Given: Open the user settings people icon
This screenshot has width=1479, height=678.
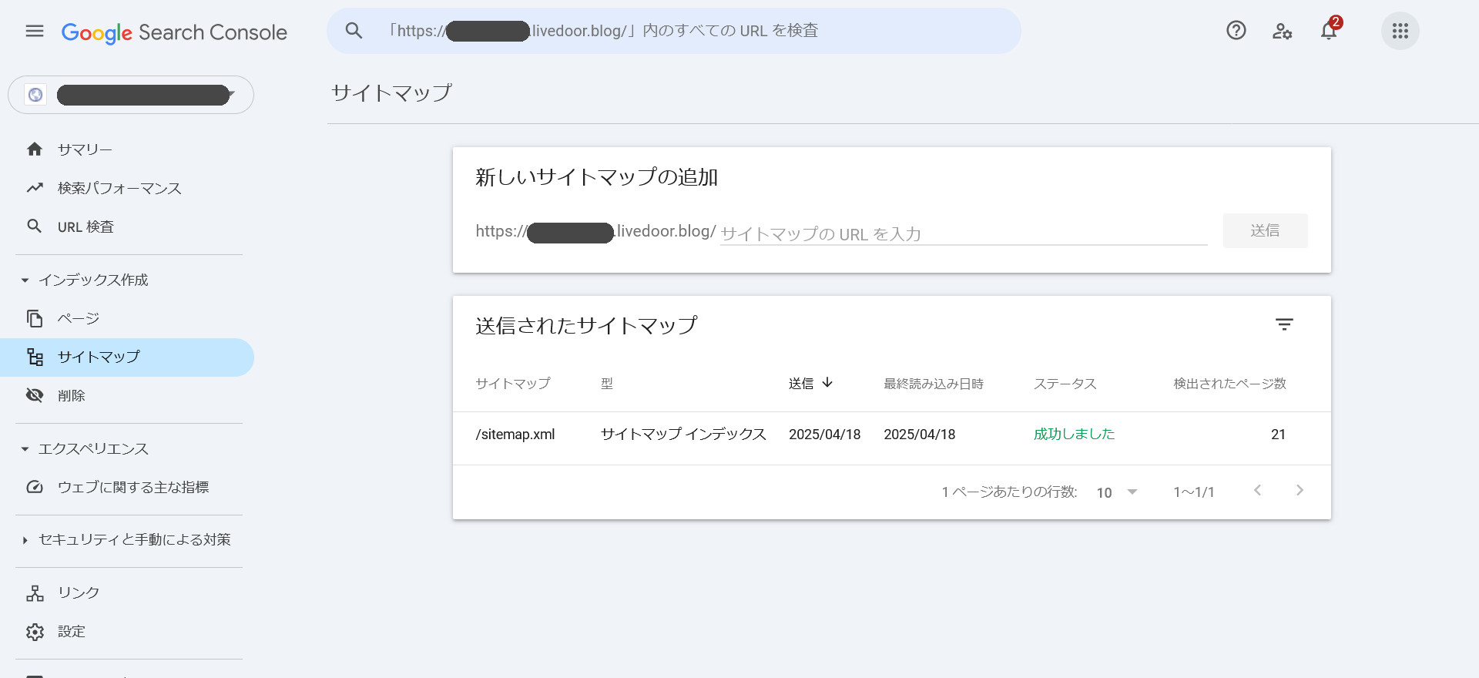Looking at the screenshot, I should [x=1282, y=31].
